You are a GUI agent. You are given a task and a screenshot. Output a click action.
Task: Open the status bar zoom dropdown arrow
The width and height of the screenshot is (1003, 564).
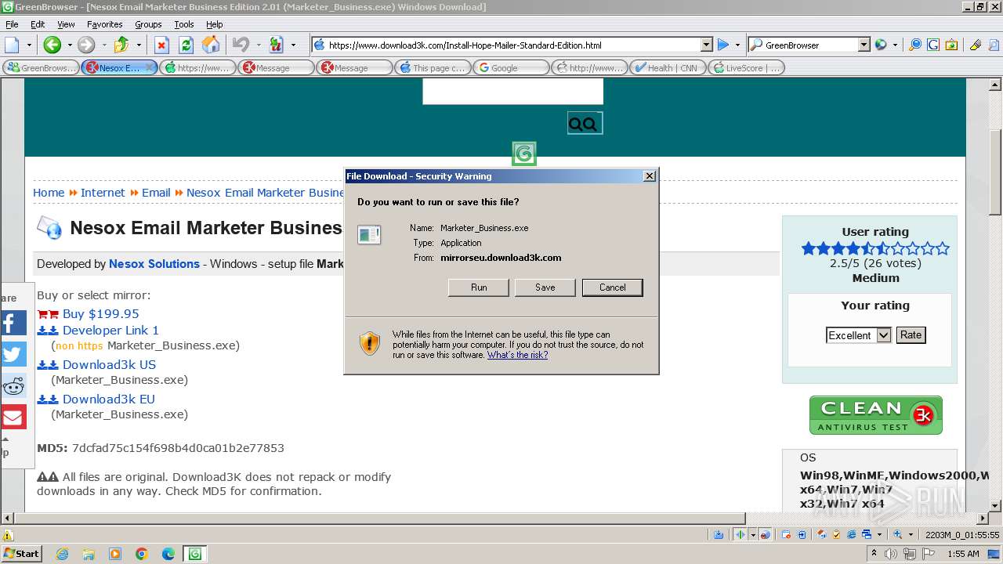tap(911, 535)
